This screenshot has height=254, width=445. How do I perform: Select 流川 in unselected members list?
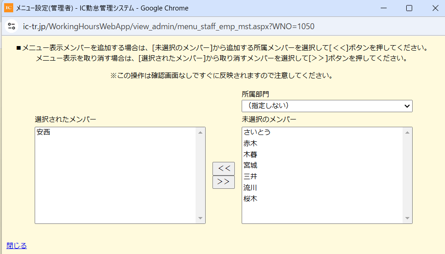click(x=322, y=187)
